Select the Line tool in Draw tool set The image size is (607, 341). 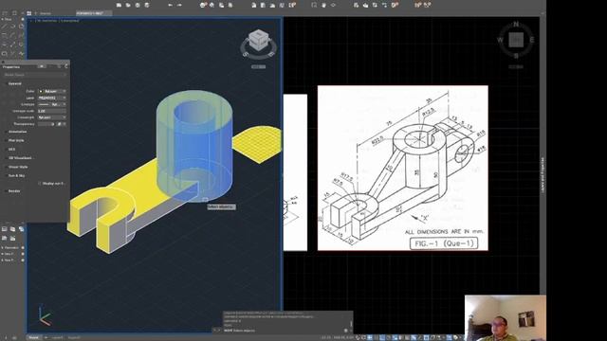(x=5, y=27)
